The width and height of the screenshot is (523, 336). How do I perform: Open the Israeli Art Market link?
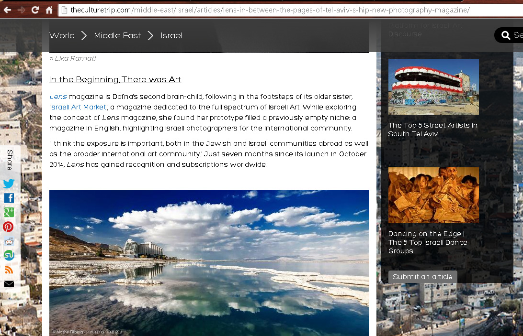point(78,107)
